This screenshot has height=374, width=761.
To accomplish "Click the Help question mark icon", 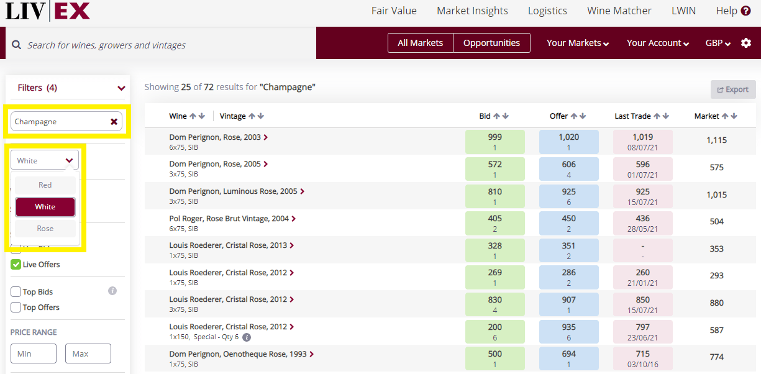I will [746, 11].
